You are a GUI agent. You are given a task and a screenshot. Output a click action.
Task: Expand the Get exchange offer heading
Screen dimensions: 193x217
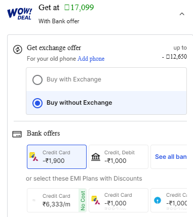click(54, 48)
